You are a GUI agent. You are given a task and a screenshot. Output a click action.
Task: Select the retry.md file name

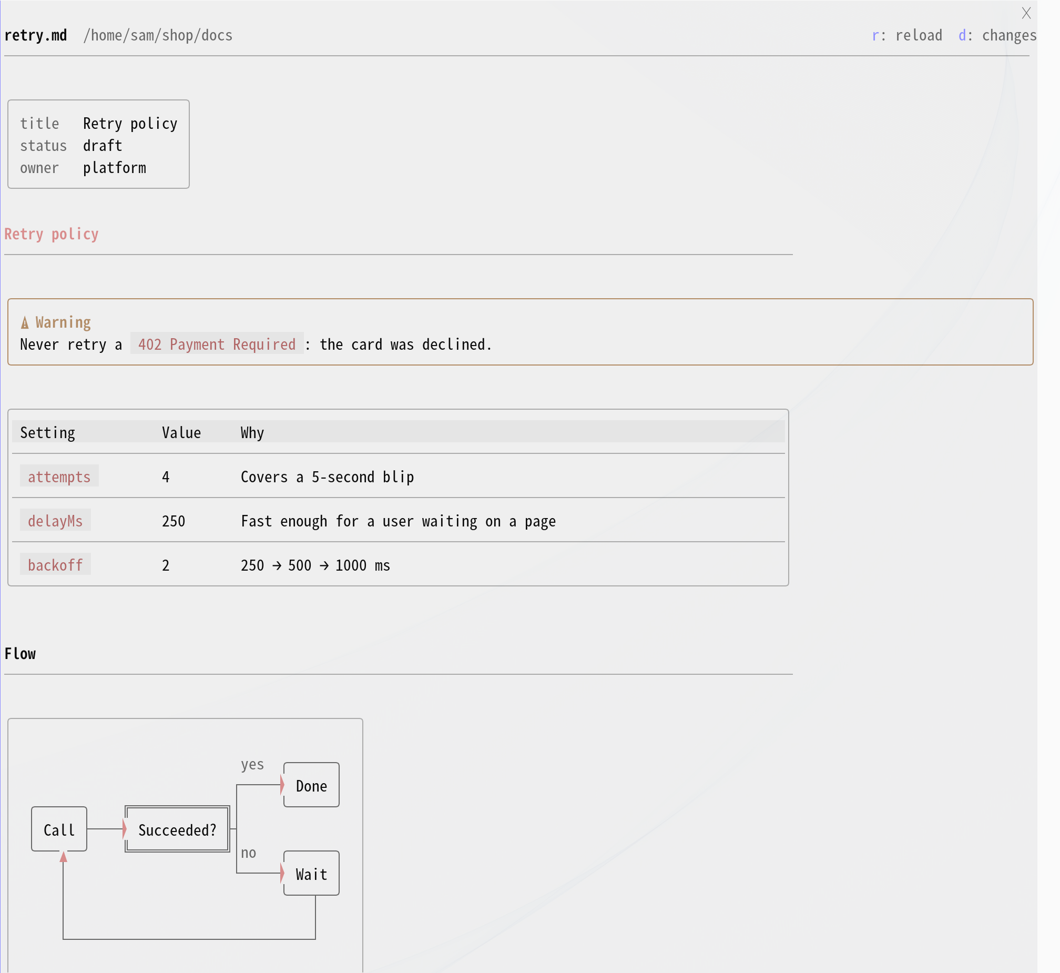click(x=36, y=35)
